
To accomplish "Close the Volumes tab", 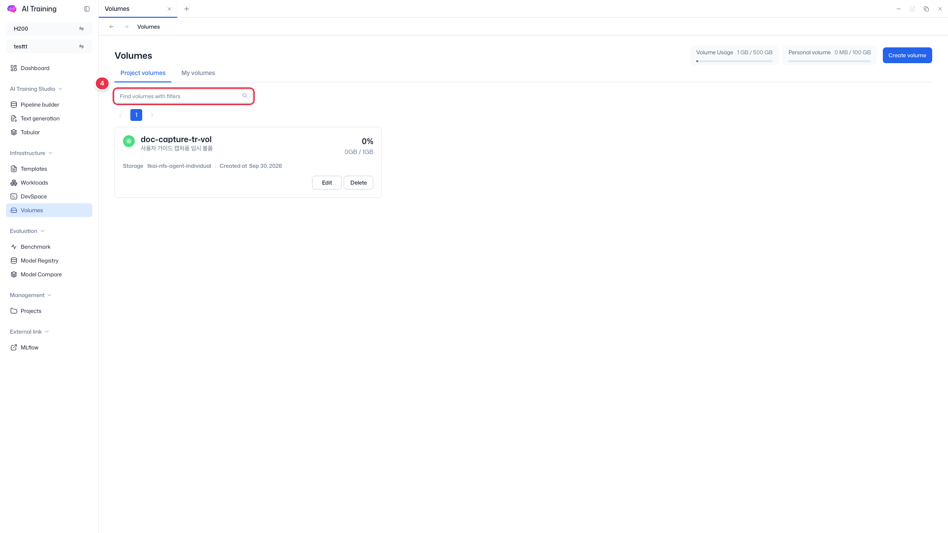I will click(169, 9).
